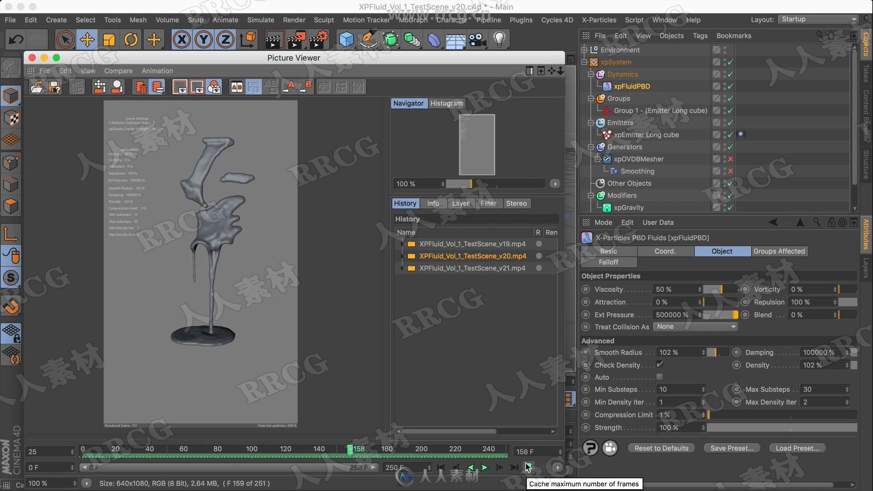Image resolution: width=873 pixels, height=491 pixels.
Task: Switch to Groups Affected tab
Action: [779, 251]
